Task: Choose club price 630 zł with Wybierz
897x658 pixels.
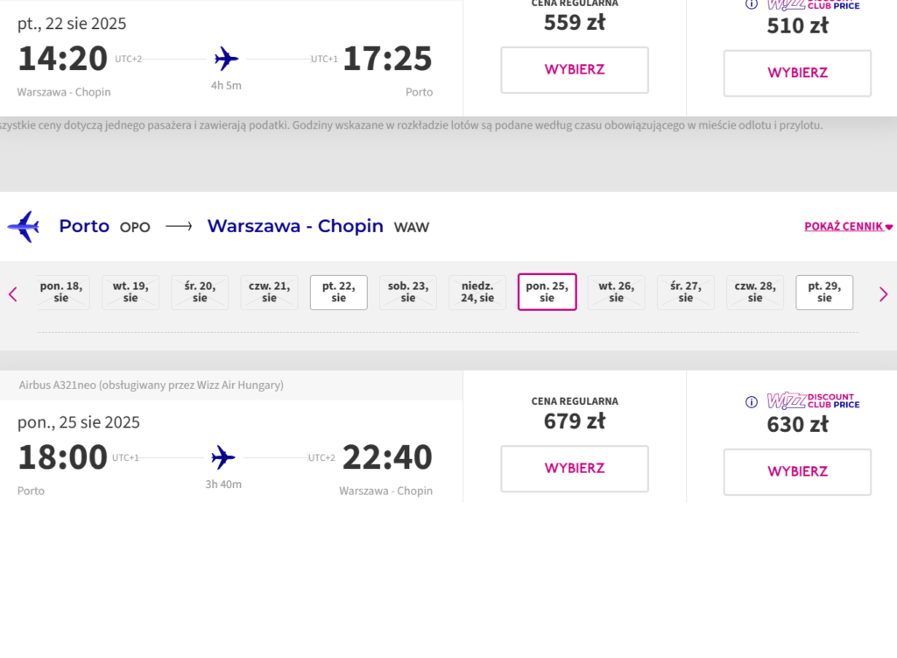Action: click(797, 471)
